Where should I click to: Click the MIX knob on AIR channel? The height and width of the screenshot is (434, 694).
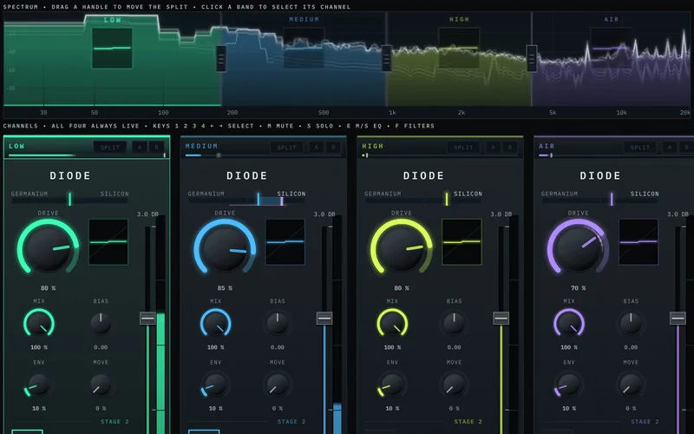coord(569,323)
